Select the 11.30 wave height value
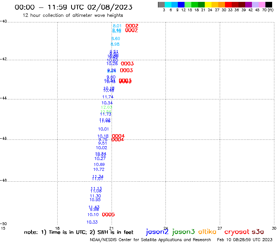 click(x=95, y=196)
